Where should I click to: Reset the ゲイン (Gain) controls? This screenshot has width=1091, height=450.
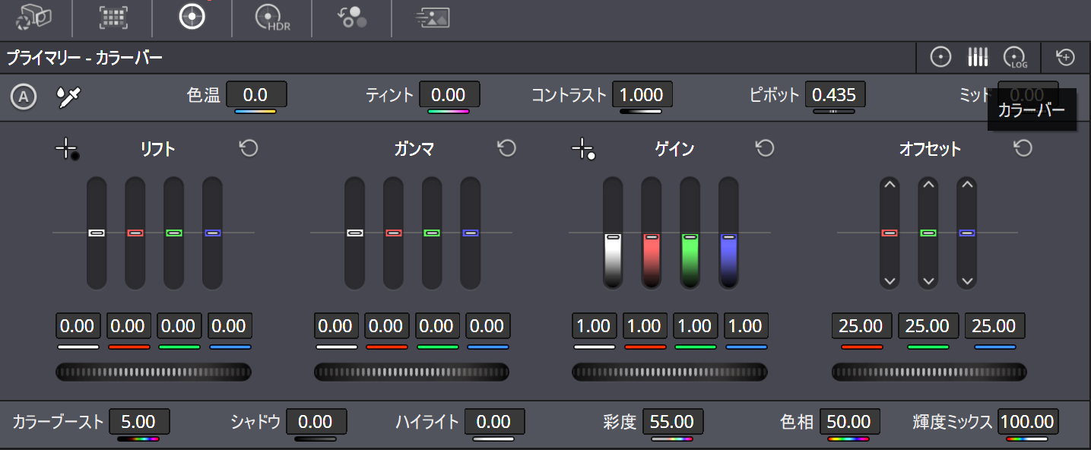point(765,148)
